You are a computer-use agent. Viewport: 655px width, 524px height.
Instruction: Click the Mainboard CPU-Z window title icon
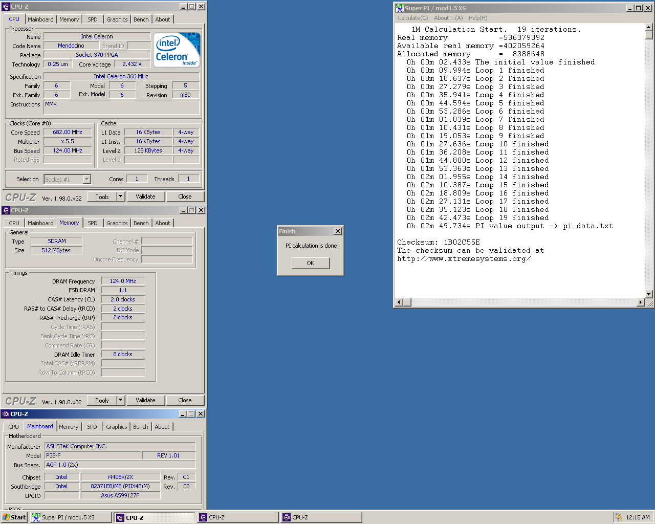[x=6, y=414]
